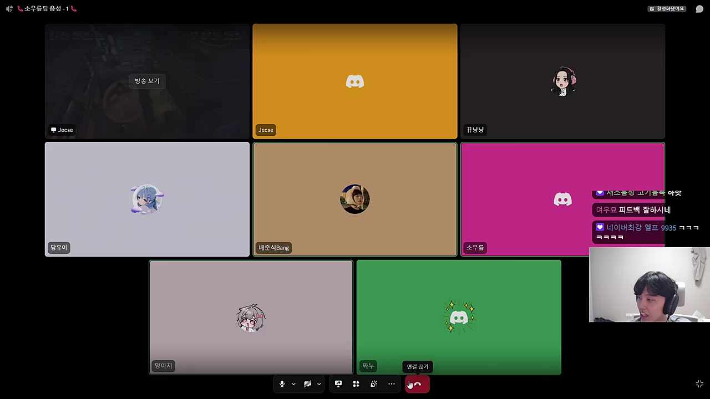Toggle the microphone mute button
710x399 pixels.
click(282, 384)
